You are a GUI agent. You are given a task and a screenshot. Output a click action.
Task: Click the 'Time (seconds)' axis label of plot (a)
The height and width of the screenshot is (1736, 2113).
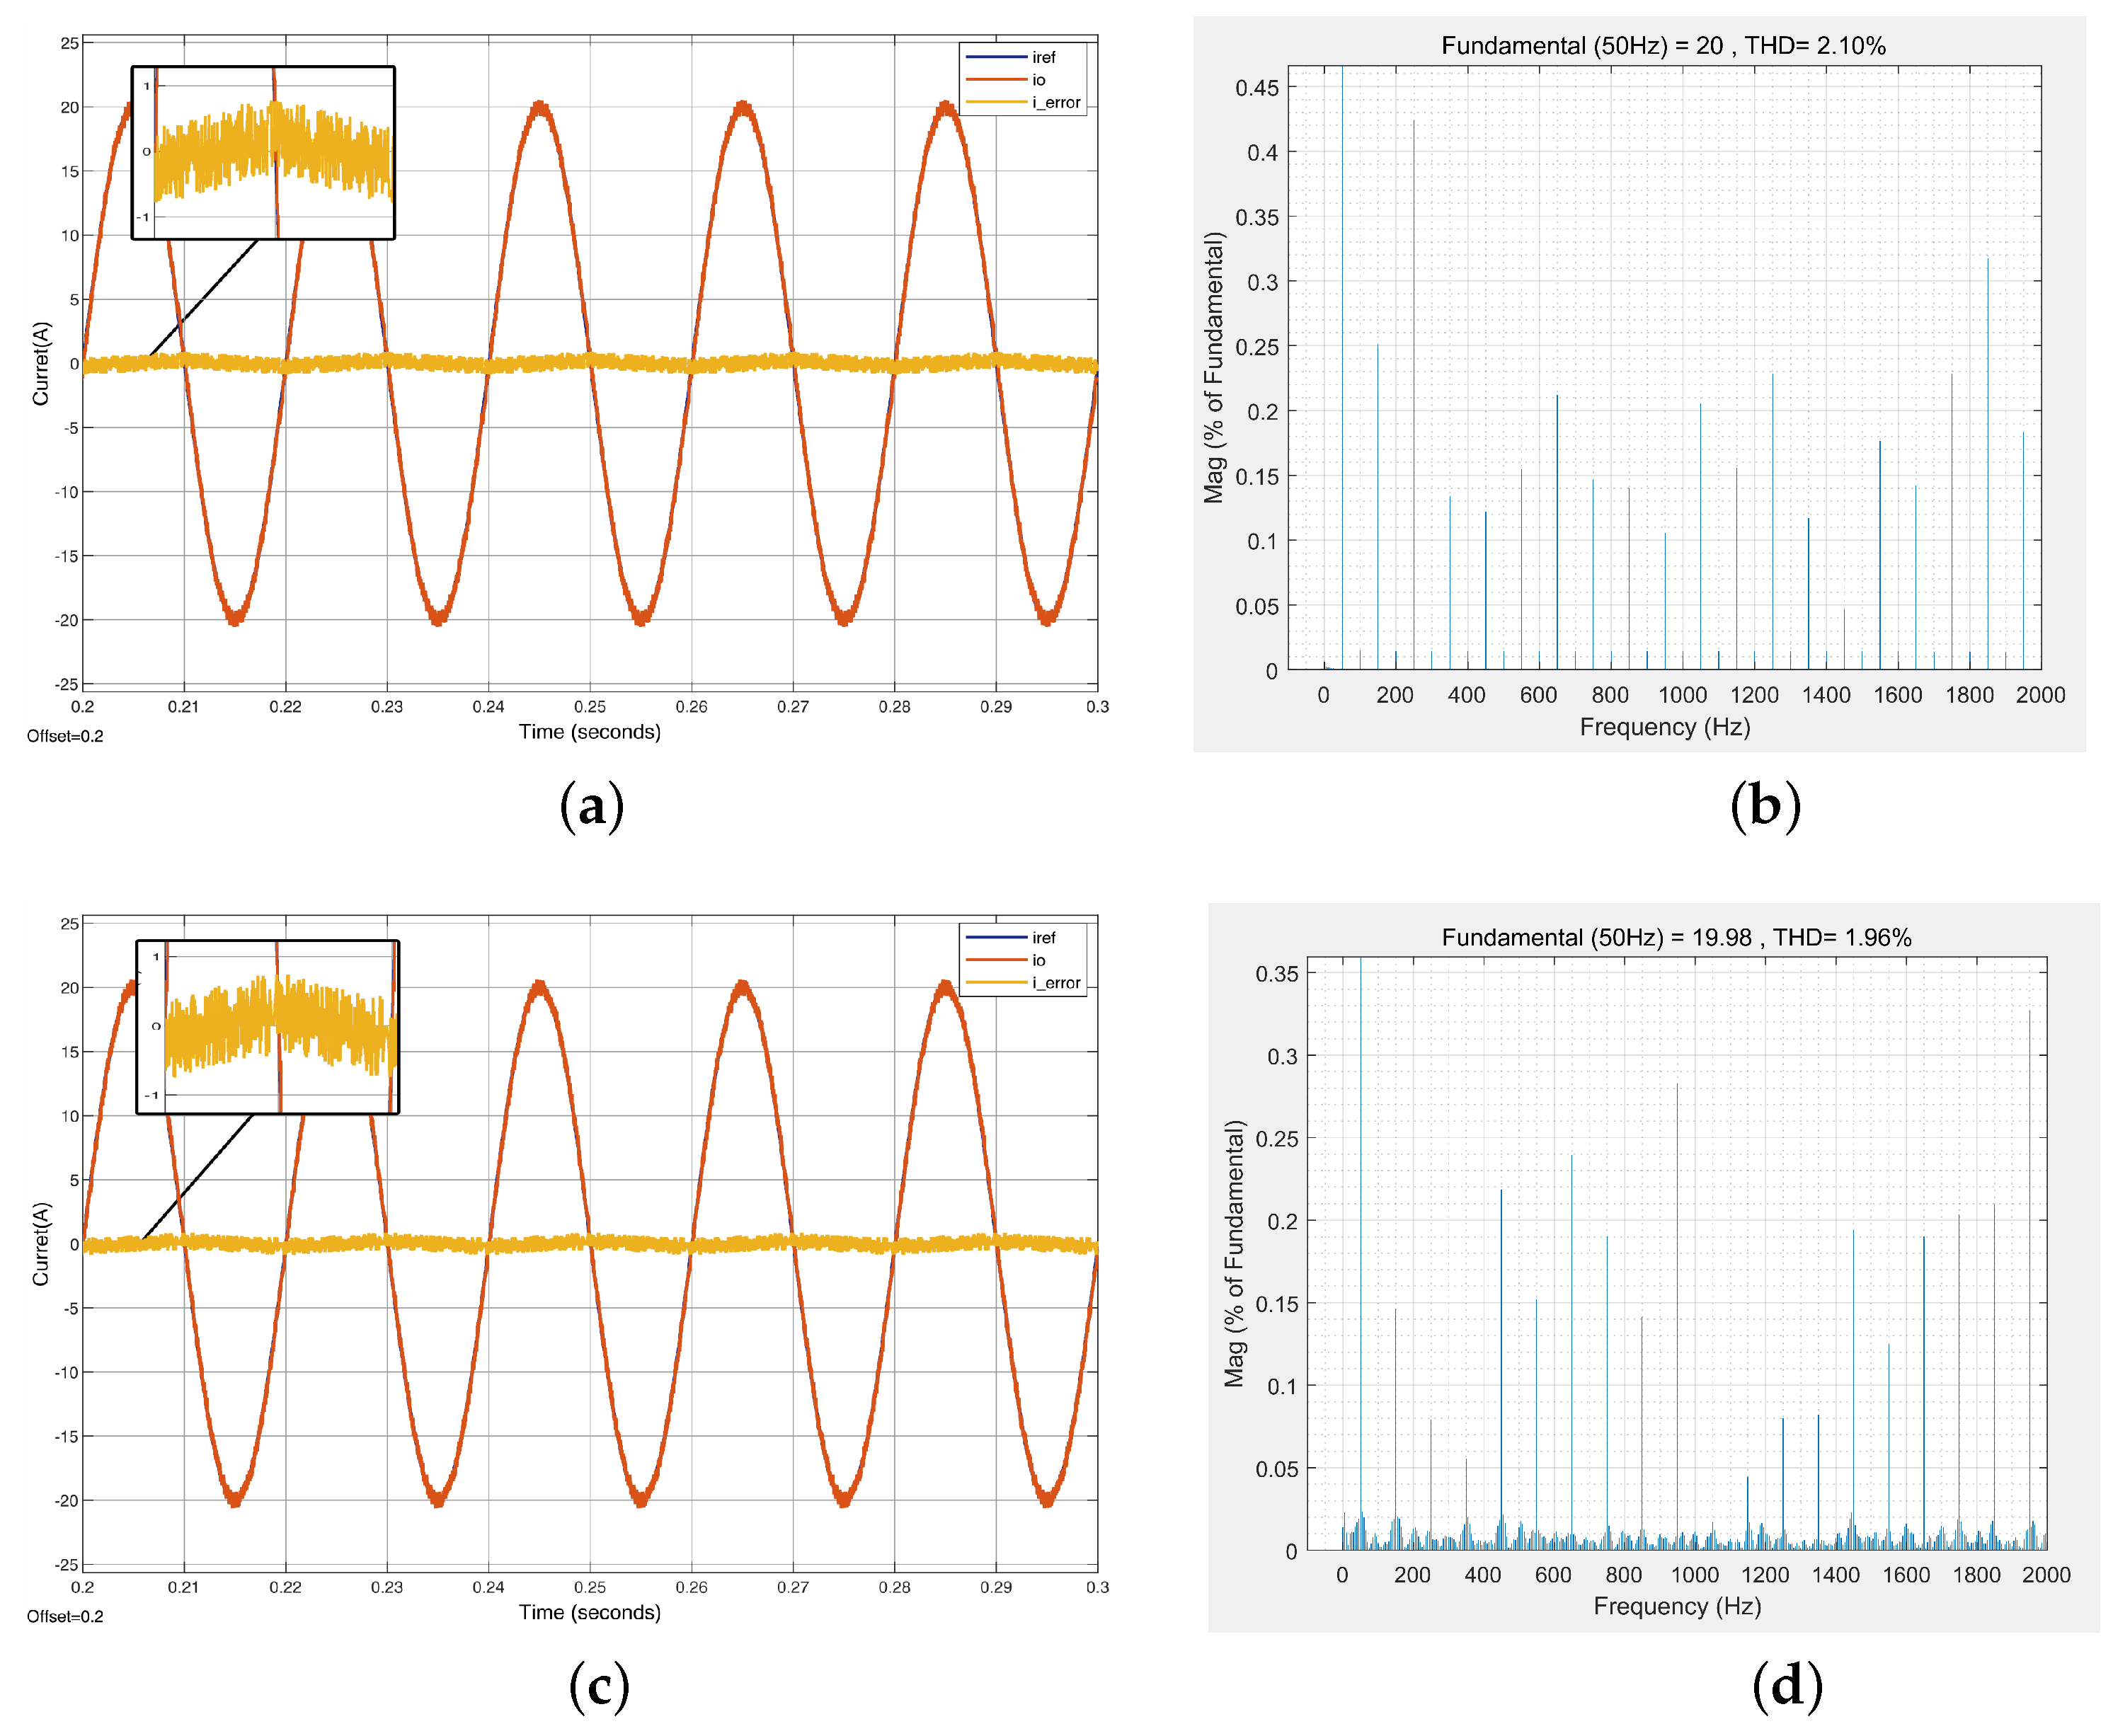[589, 732]
